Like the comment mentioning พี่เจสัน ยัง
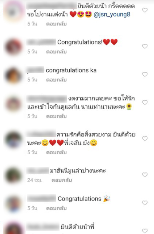Image resolution: width=154 pixels, height=234 pixels. (x=145, y=139)
